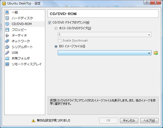Click the ハードディスク hard disk icon

pyautogui.click(x=7, y=18)
